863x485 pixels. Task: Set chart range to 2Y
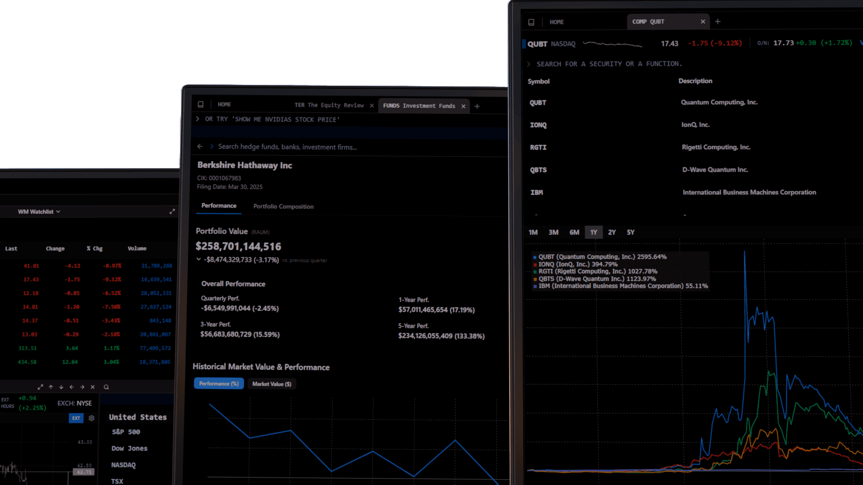[x=612, y=233]
